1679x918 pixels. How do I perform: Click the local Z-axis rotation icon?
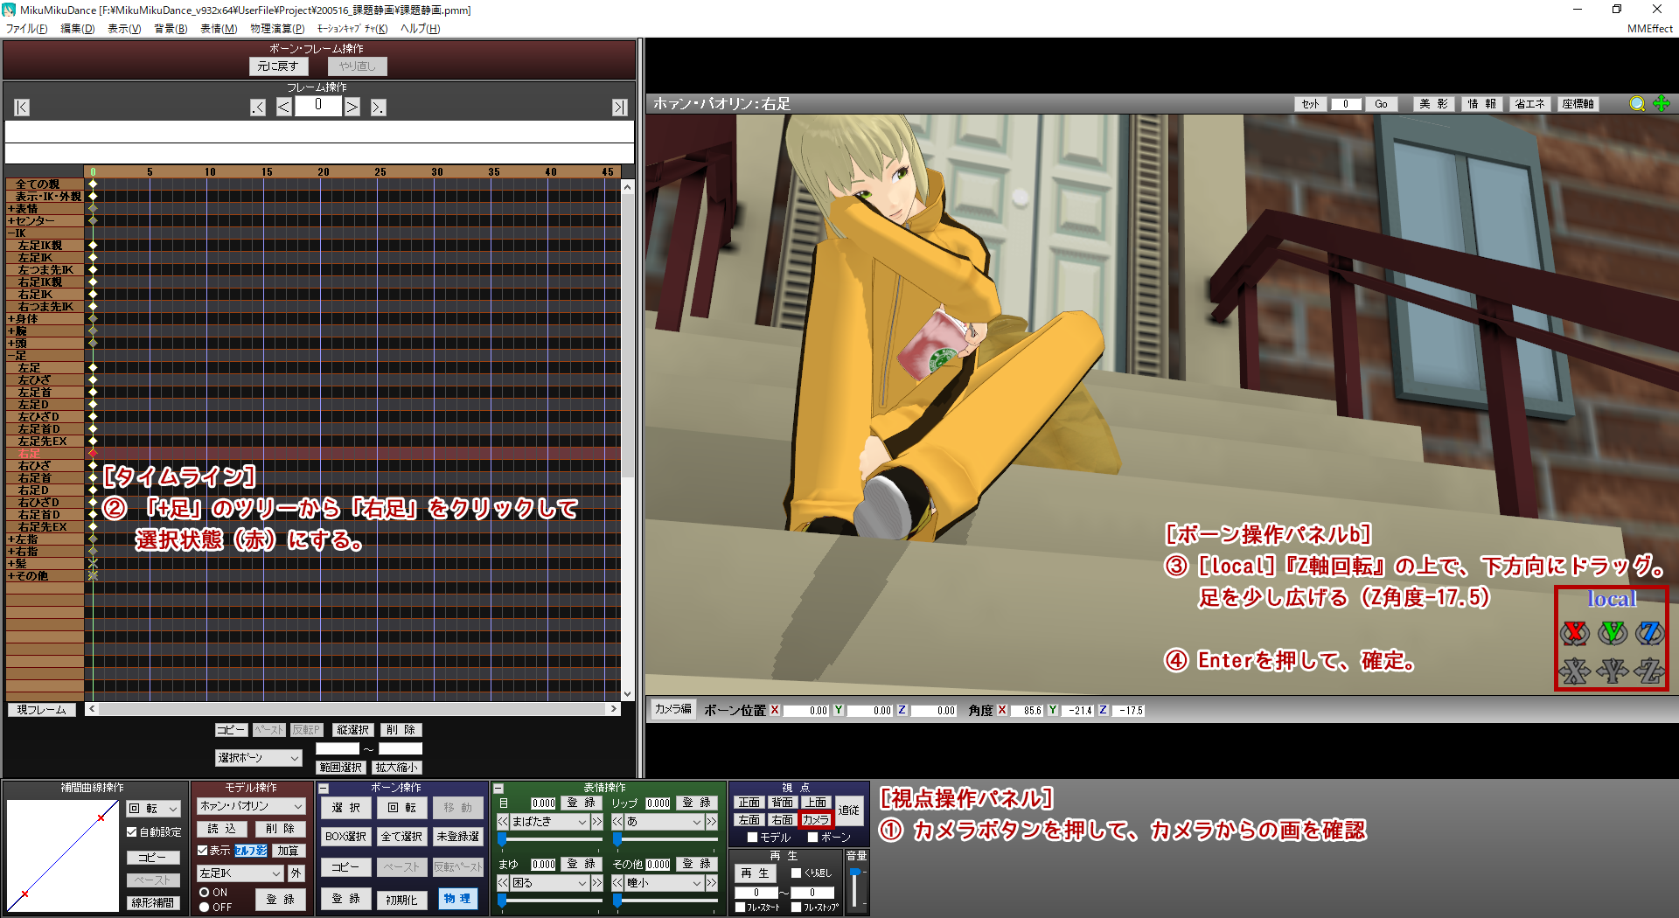pyautogui.click(x=1650, y=632)
